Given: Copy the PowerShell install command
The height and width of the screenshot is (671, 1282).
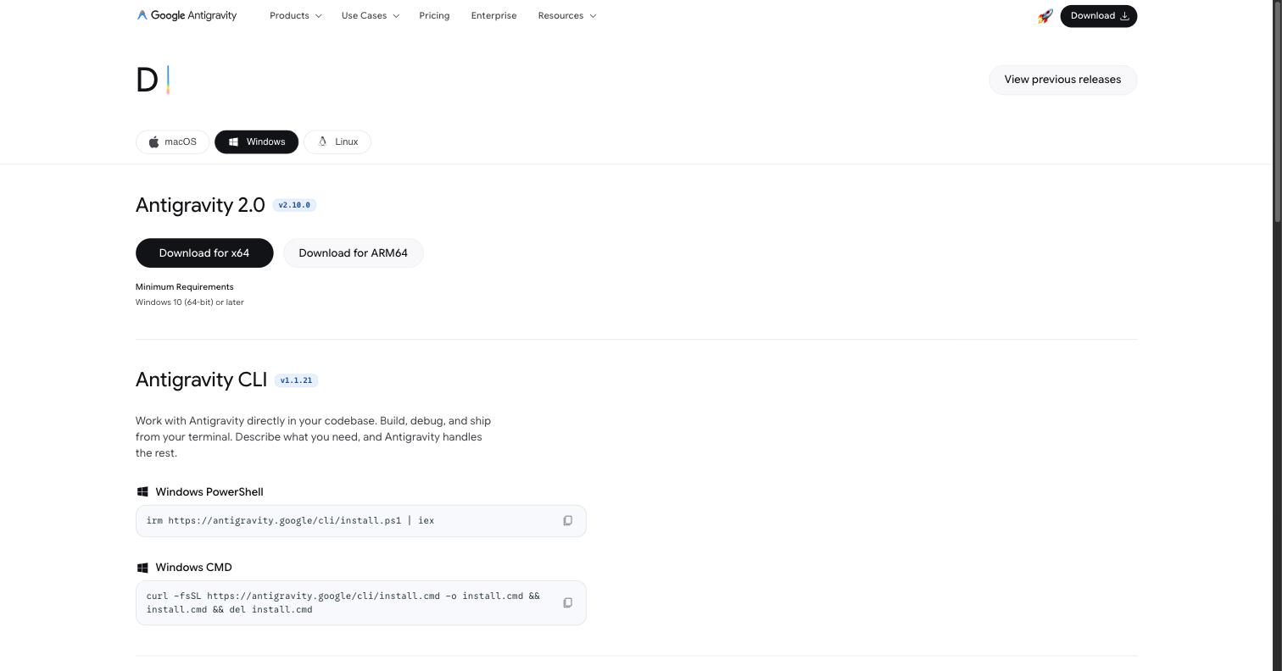Looking at the screenshot, I should 568,521.
